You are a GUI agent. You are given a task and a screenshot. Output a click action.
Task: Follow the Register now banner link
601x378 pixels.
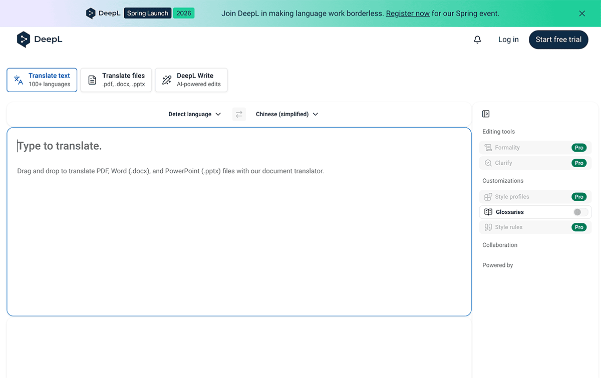point(408,14)
